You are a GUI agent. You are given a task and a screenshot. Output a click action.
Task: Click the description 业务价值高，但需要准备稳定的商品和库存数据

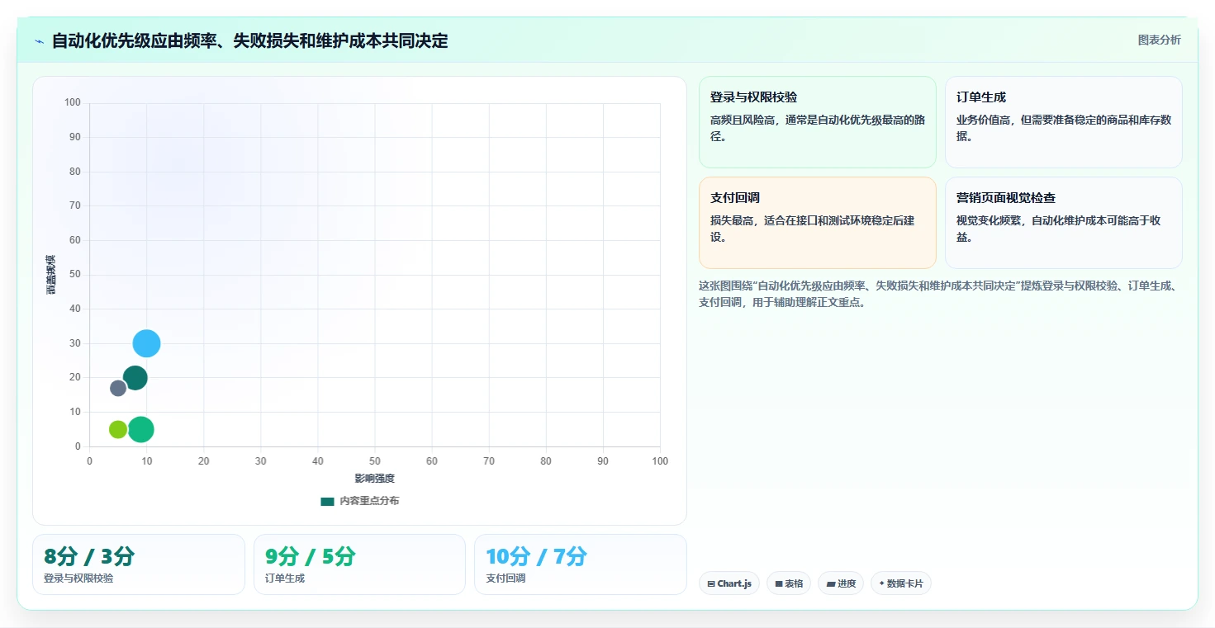pyautogui.click(x=1064, y=128)
